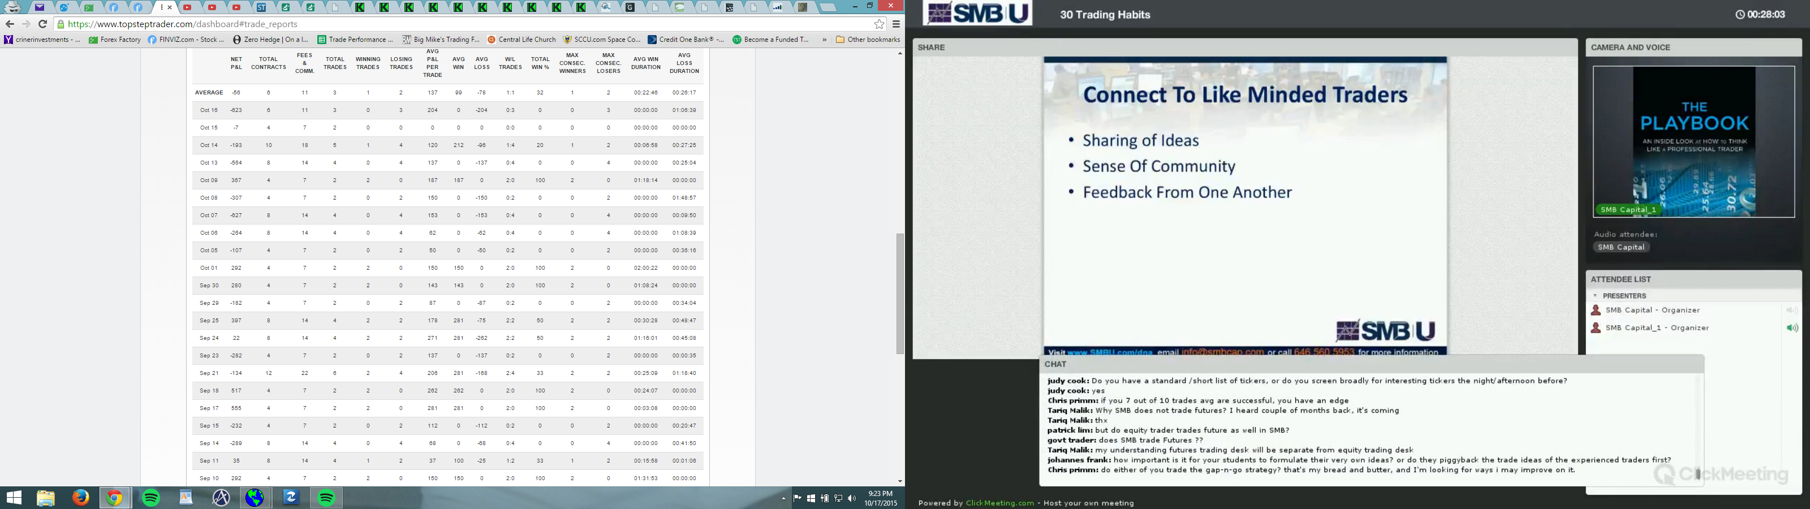Open Big Mike's Trading bookmark
The width and height of the screenshot is (1810, 509).
pyautogui.click(x=441, y=40)
